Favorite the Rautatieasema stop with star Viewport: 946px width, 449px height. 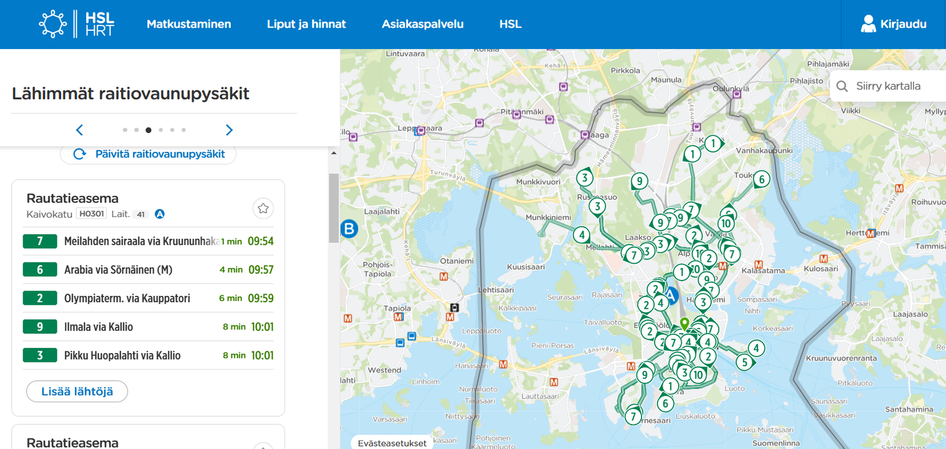[263, 208]
